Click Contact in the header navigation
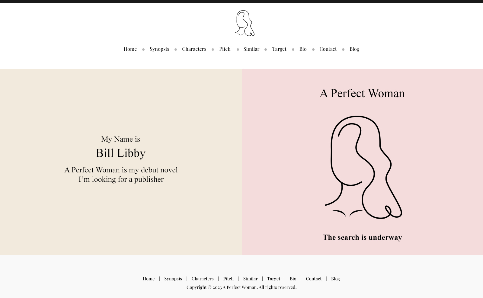Image resolution: width=483 pixels, height=298 pixels. click(x=328, y=49)
